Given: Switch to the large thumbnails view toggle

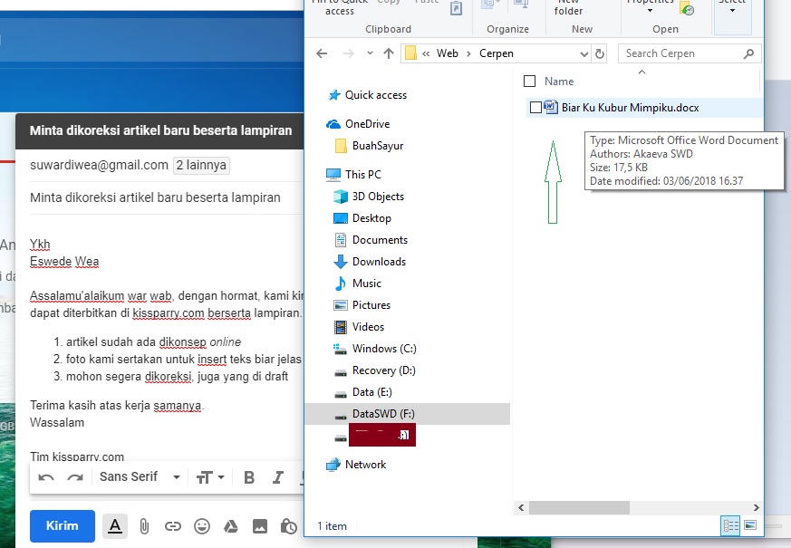Looking at the screenshot, I should [x=750, y=525].
